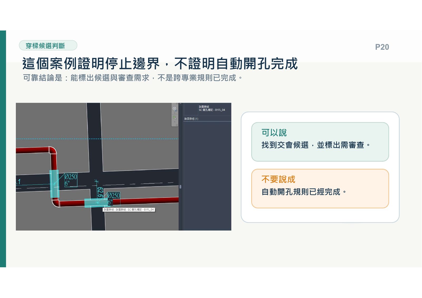Open dropdown arrow under the zoom region icon
The image size is (422, 298).
[x=174, y=122]
